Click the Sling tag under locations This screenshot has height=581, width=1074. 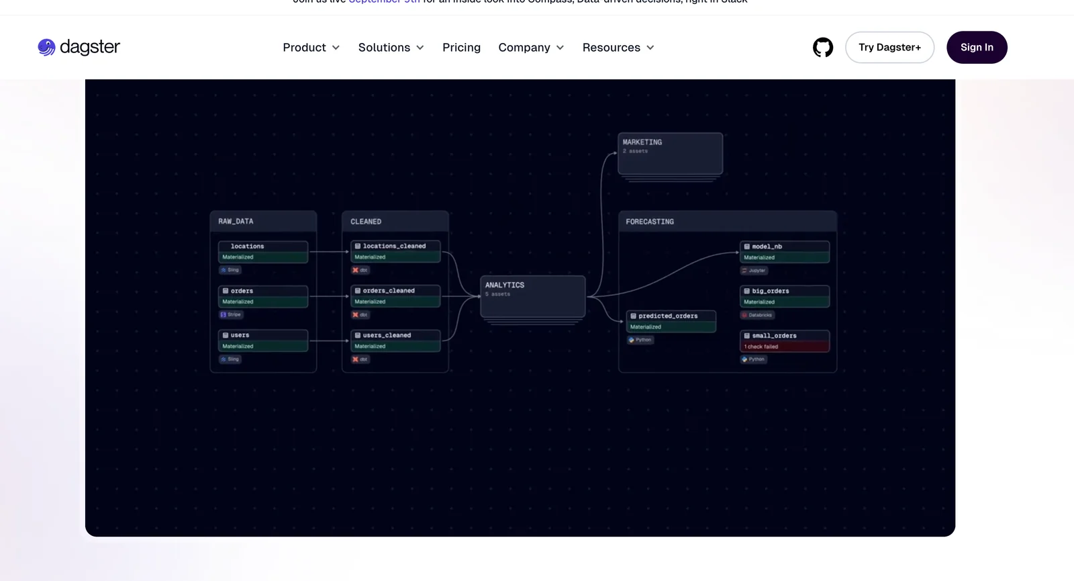click(x=230, y=270)
